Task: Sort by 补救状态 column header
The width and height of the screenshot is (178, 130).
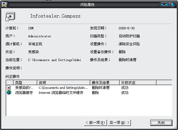Action: [138, 82]
